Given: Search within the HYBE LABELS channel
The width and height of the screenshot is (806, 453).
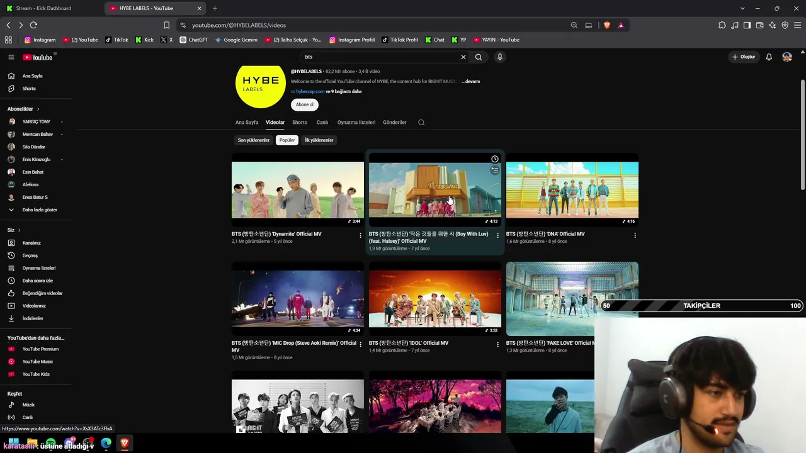Looking at the screenshot, I should click(x=421, y=123).
